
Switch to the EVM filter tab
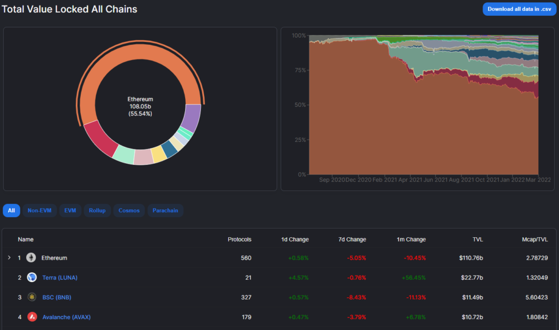coord(70,210)
